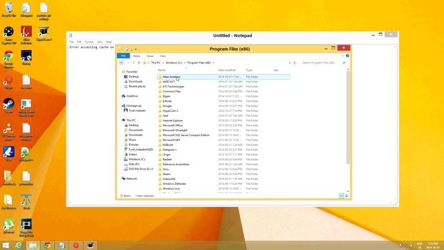Open the Home ribbon tab
The image size is (444, 250).
coord(137,56)
